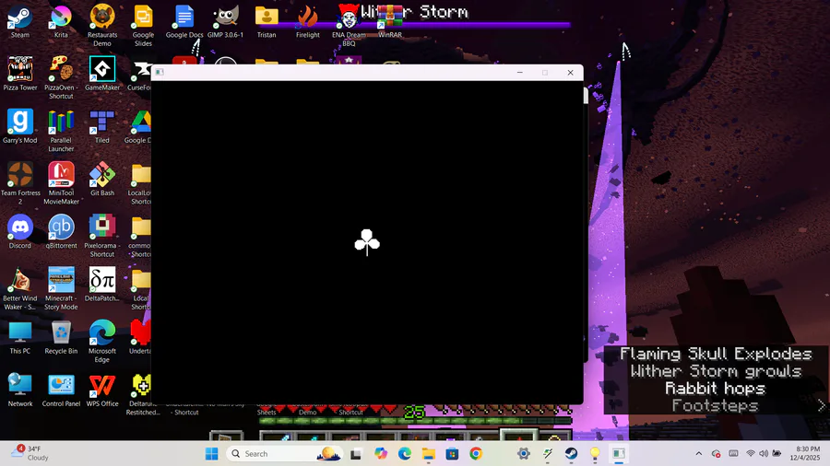Open the battery tray icon
Screen dimensions: 830x466
pyautogui.click(x=777, y=453)
